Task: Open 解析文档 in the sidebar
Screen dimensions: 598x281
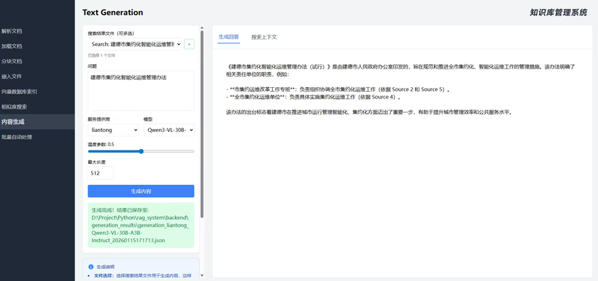Action: (x=12, y=31)
